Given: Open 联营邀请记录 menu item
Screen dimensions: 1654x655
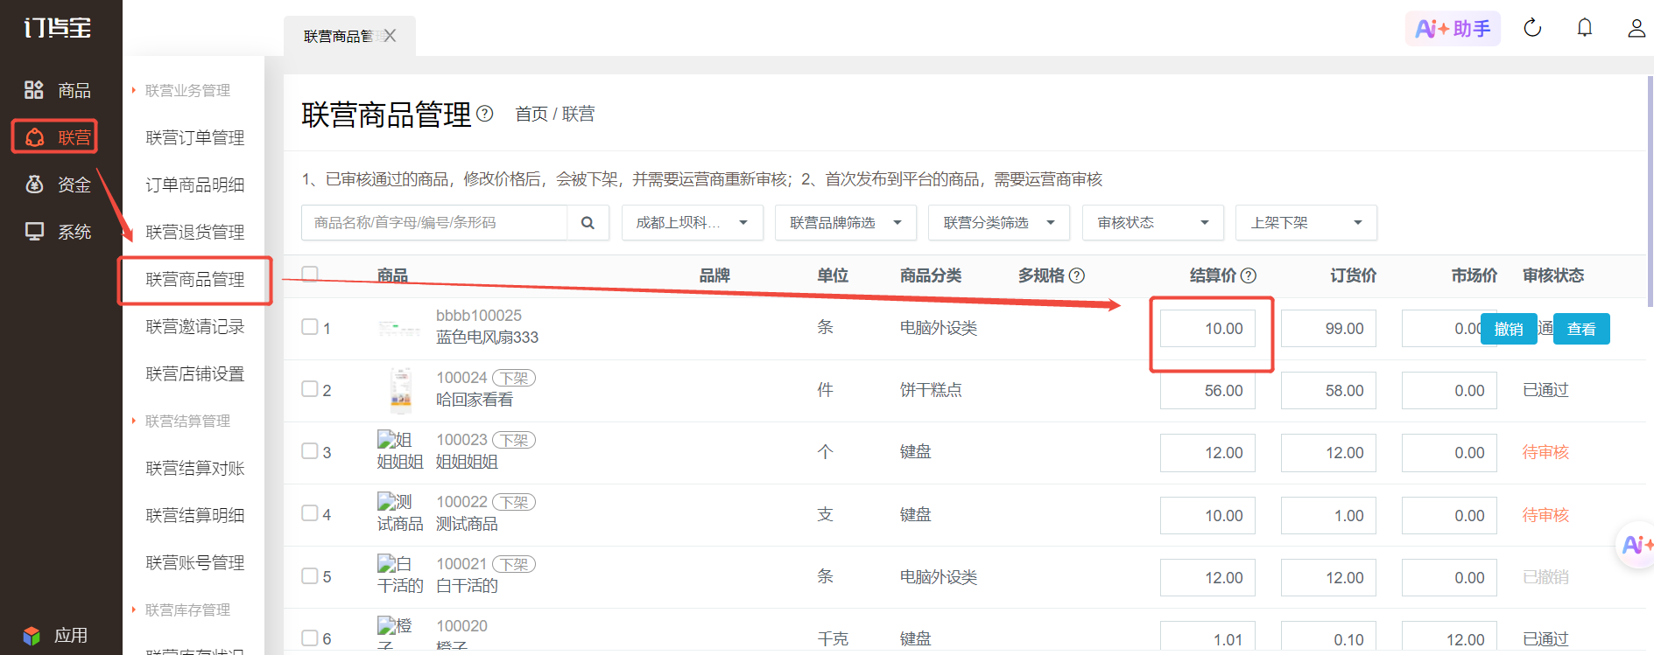Looking at the screenshot, I should pyautogui.click(x=194, y=326).
